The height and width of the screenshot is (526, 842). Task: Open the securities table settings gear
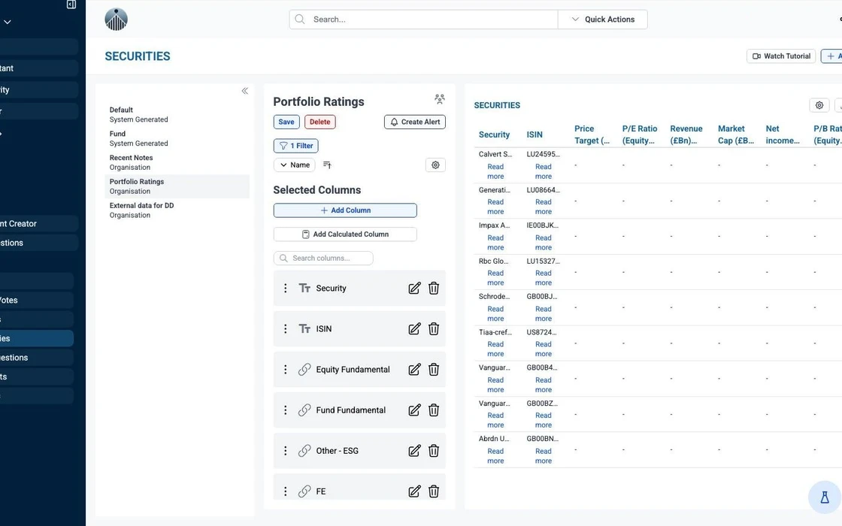click(x=819, y=105)
